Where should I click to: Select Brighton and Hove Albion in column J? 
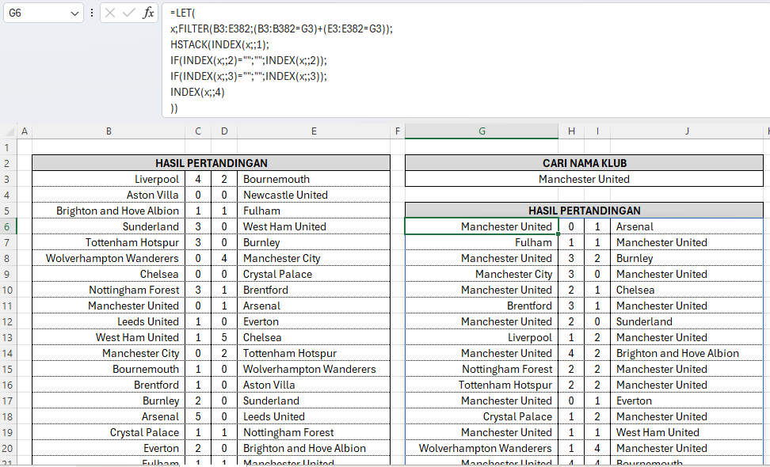click(687, 353)
